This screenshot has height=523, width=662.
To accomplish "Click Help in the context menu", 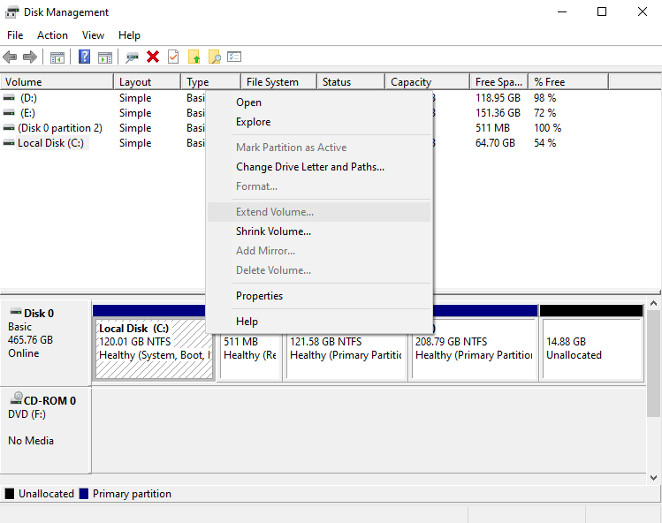I will click(x=319, y=322).
